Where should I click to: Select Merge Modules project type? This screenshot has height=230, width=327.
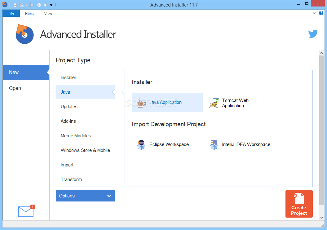(x=76, y=136)
